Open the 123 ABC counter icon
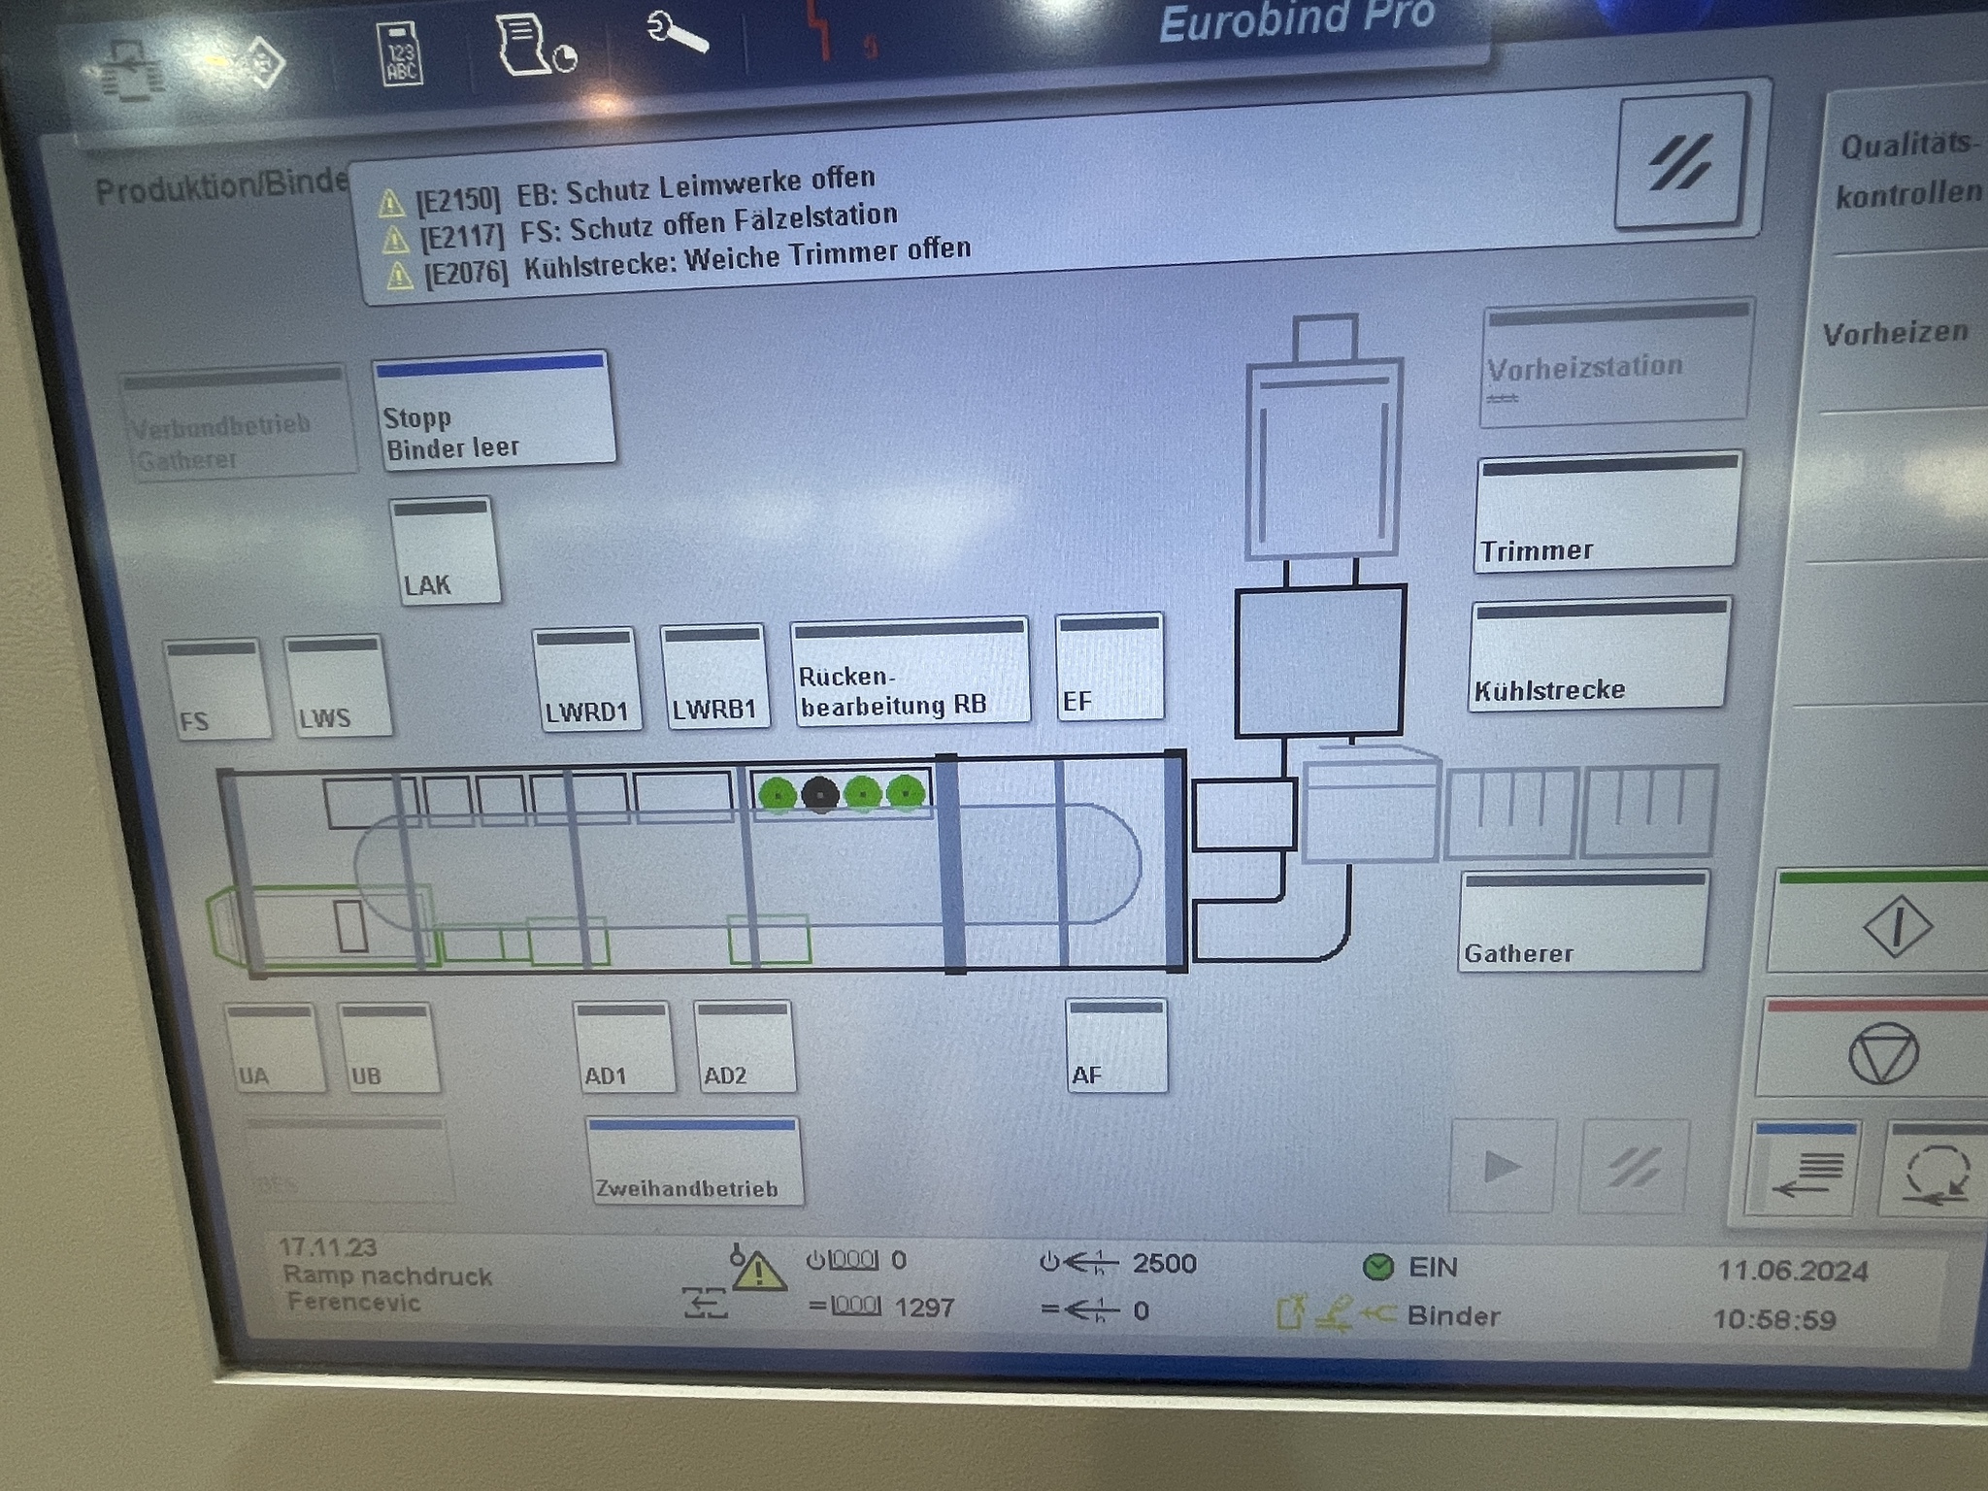Viewport: 1988px width, 1491px height. coord(400,56)
